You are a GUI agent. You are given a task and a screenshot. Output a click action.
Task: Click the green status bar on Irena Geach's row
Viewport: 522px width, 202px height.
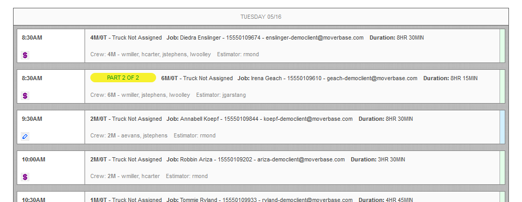(x=502, y=86)
